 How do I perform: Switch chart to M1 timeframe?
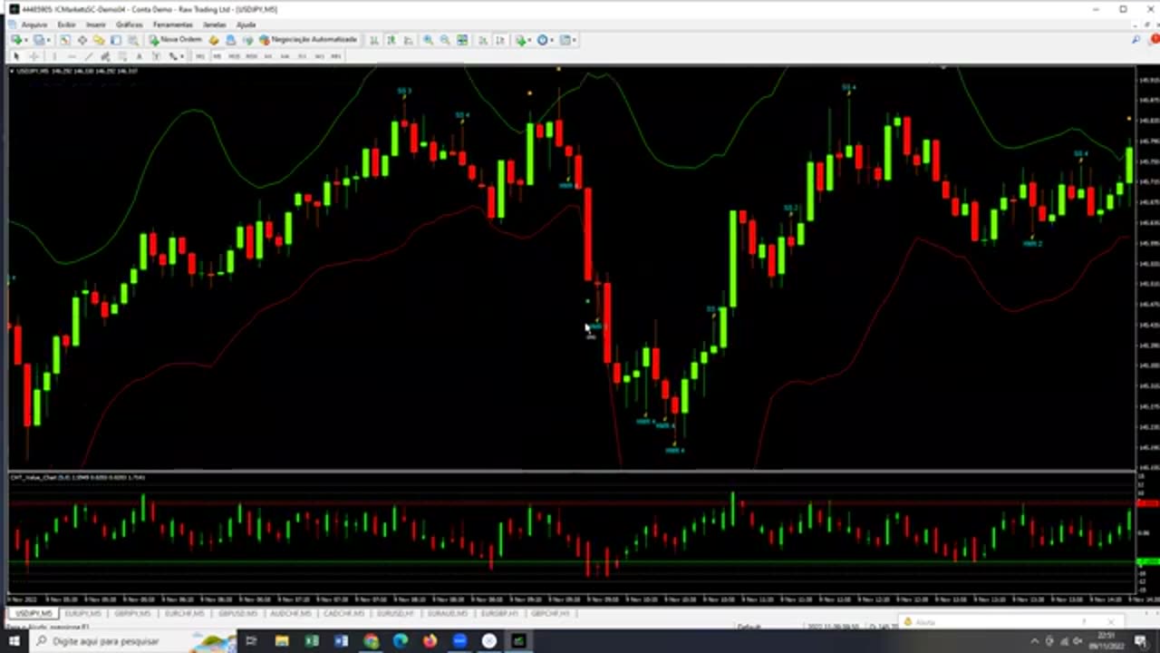[x=199, y=56]
